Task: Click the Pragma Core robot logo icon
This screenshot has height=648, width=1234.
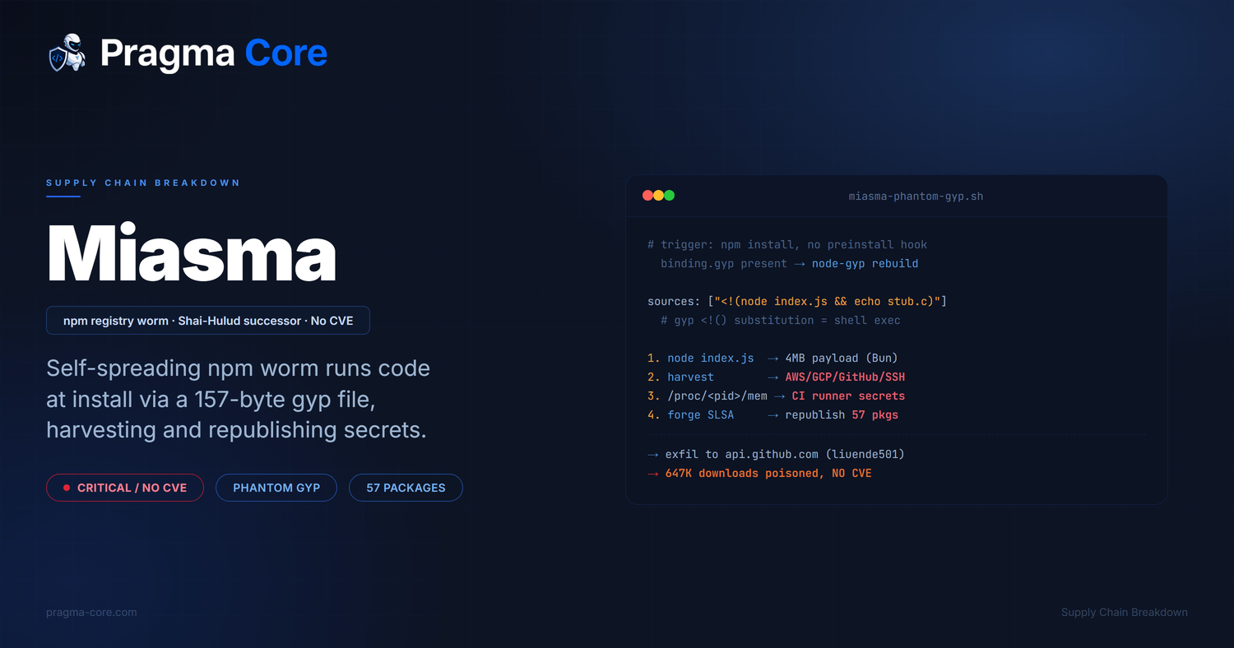Action: (x=67, y=53)
